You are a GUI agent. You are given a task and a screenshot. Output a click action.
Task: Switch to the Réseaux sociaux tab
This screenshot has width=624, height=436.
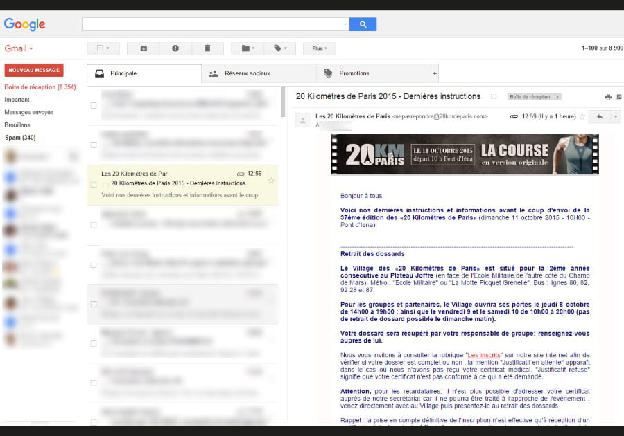(x=259, y=73)
